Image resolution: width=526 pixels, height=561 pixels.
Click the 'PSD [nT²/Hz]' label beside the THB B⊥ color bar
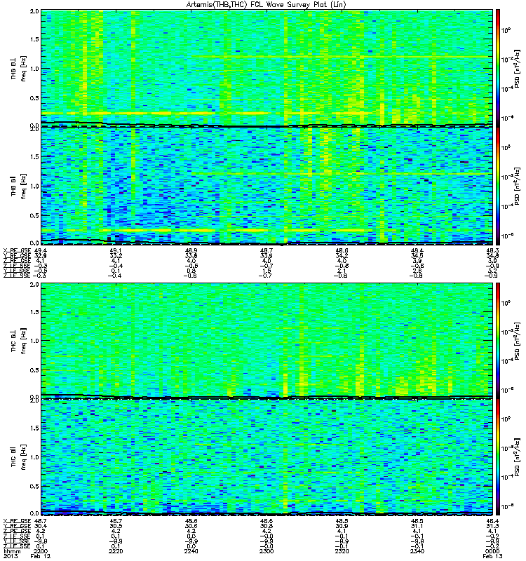517,69
